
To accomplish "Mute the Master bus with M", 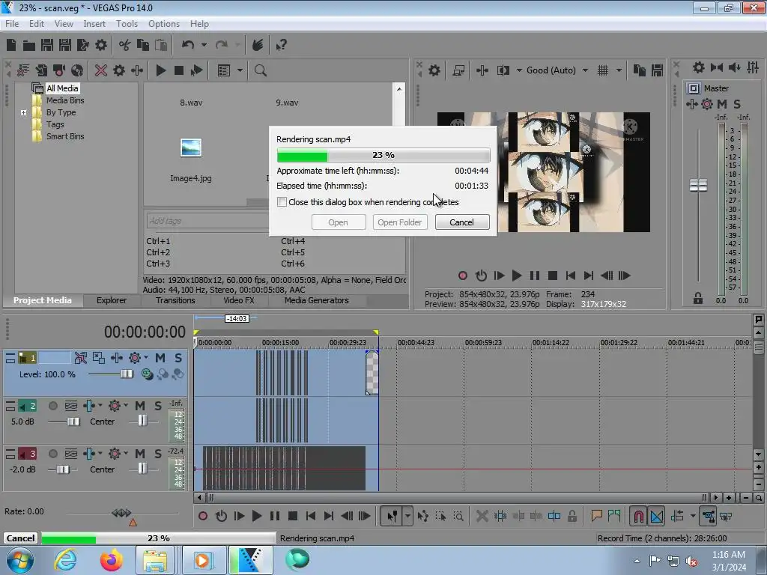I will click(721, 103).
